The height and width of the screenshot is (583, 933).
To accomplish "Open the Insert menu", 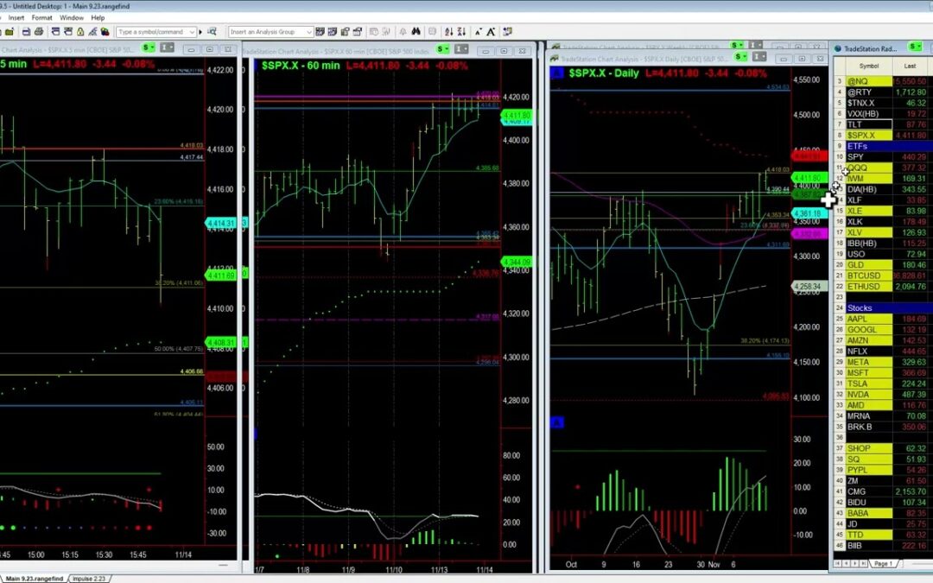I will pos(16,18).
